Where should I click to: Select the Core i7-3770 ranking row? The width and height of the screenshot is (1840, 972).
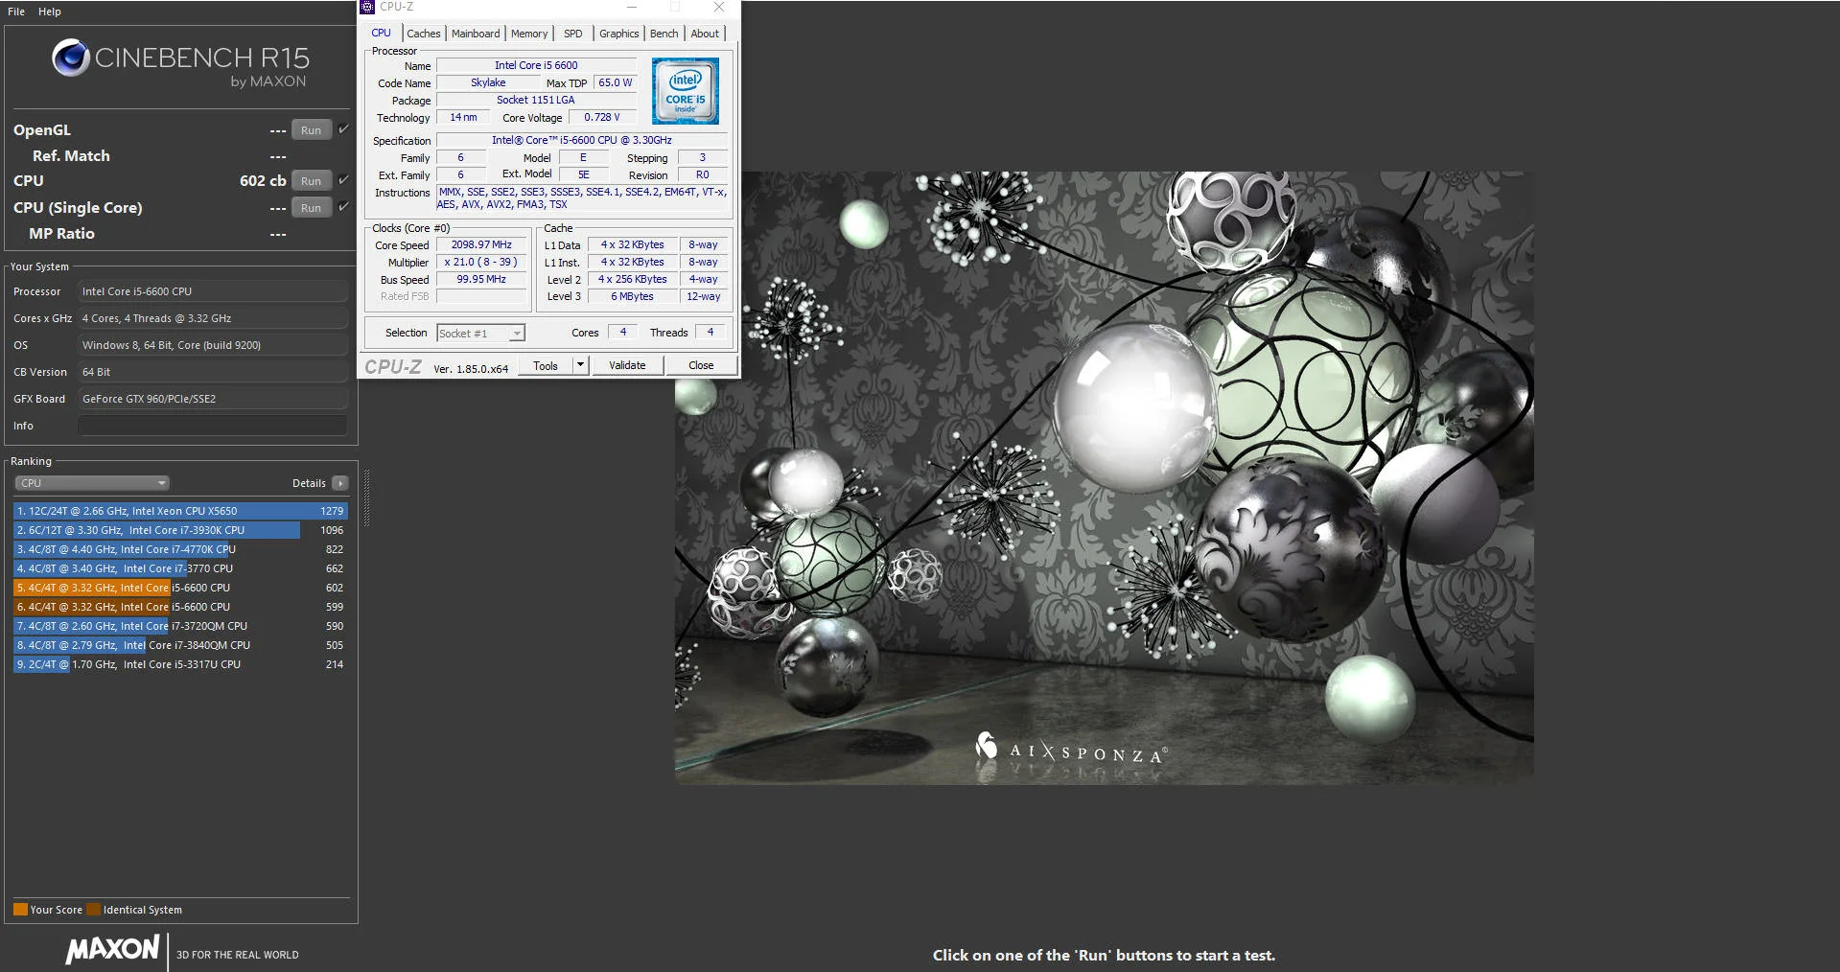pos(180,568)
